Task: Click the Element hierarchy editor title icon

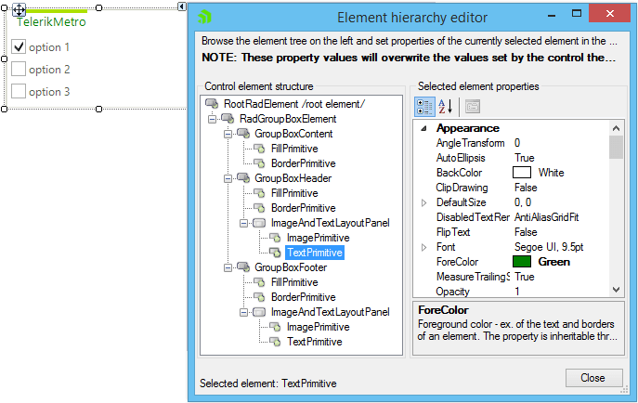Action: point(204,17)
